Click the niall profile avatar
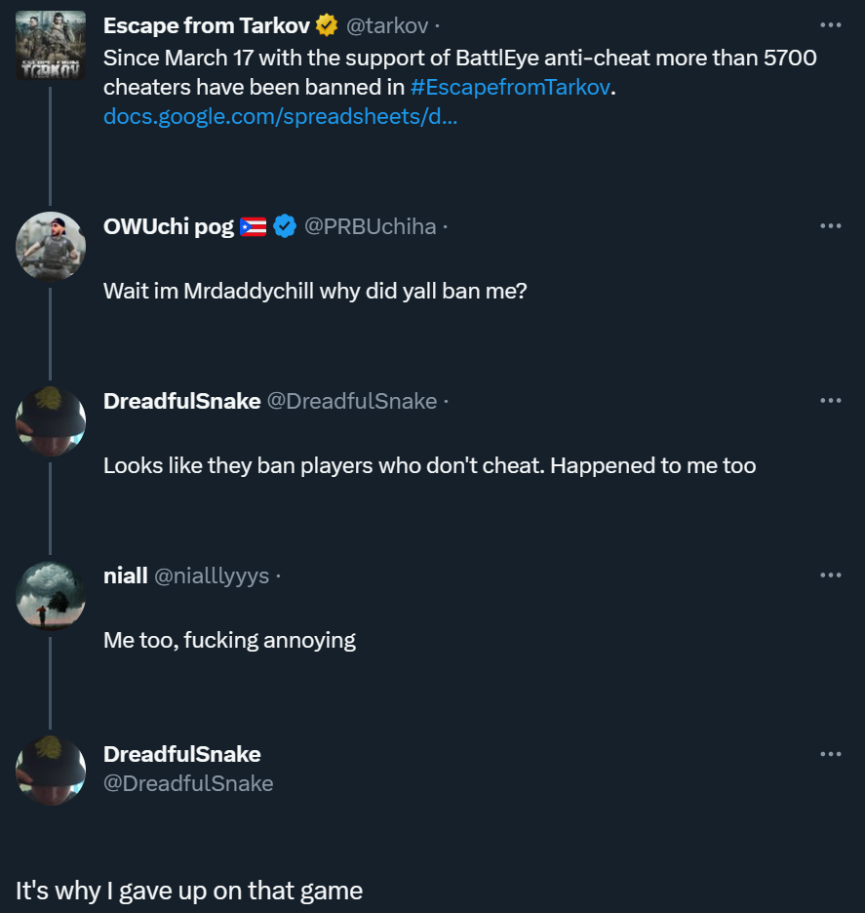The width and height of the screenshot is (865, 913). pyautogui.click(x=50, y=595)
